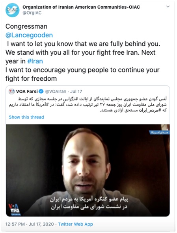
Task: Click the Farsi channel label banner in the video
Action: tap(159, 132)
